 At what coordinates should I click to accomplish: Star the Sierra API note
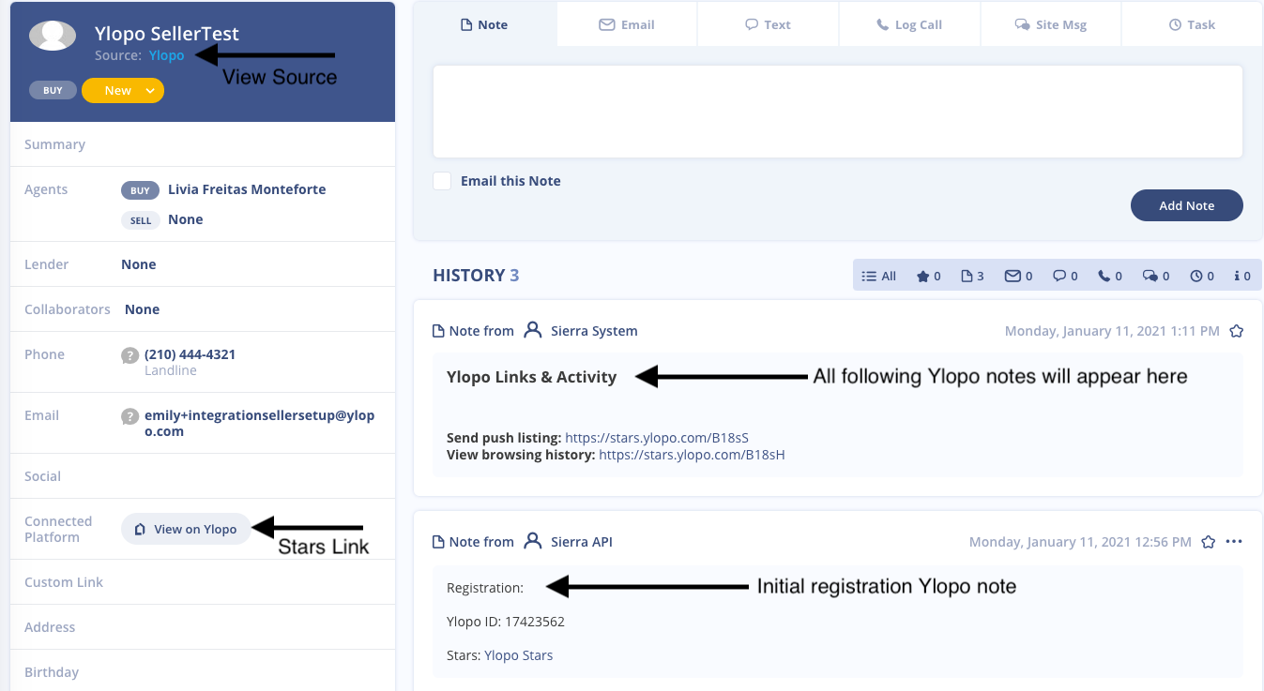(x=1209, y=542)
